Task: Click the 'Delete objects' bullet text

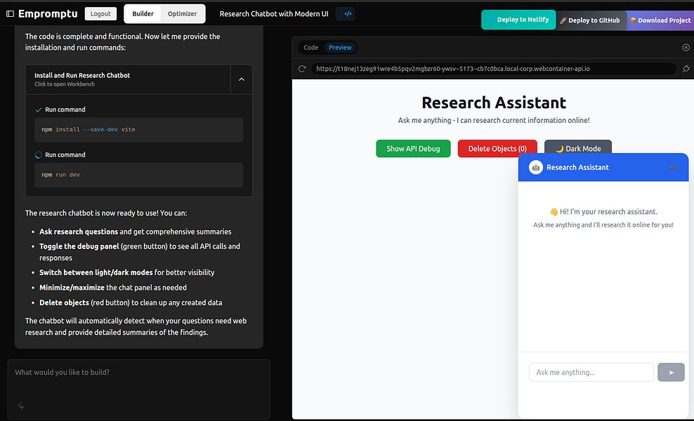Action: click(x=64, y=302)
